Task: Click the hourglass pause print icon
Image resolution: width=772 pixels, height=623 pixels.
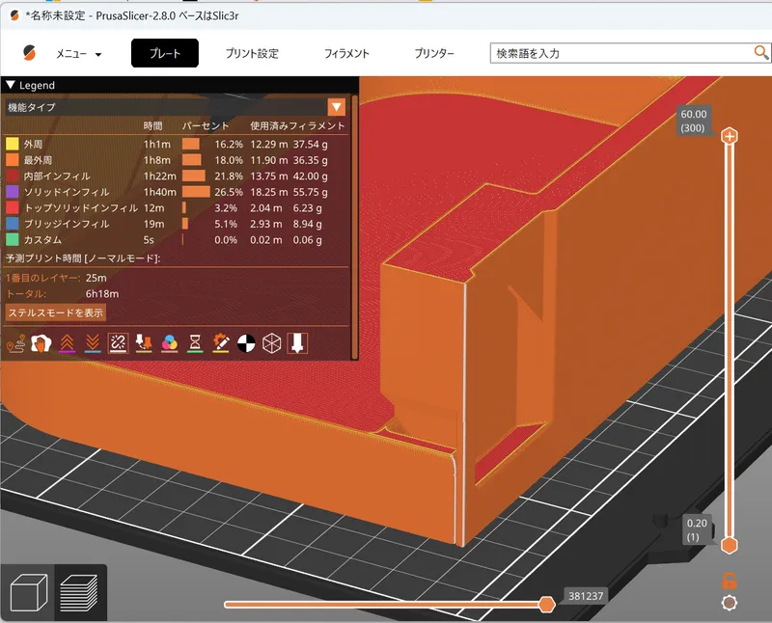Action: pyautogui.click(x=195, y=342)
